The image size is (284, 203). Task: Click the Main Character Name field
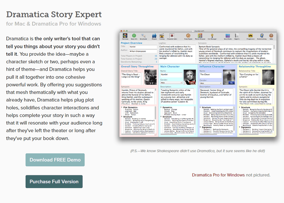coord(171,75)
